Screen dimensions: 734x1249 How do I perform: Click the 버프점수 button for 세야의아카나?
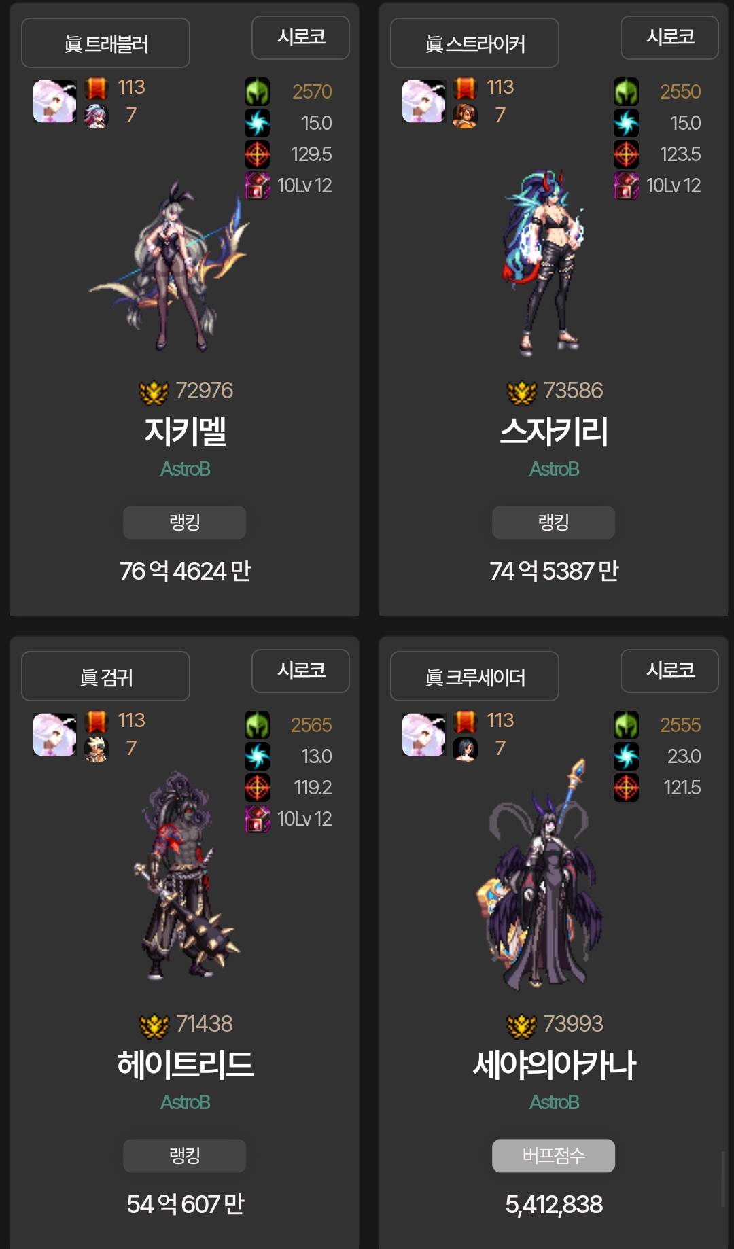[x=553, y=1155]
